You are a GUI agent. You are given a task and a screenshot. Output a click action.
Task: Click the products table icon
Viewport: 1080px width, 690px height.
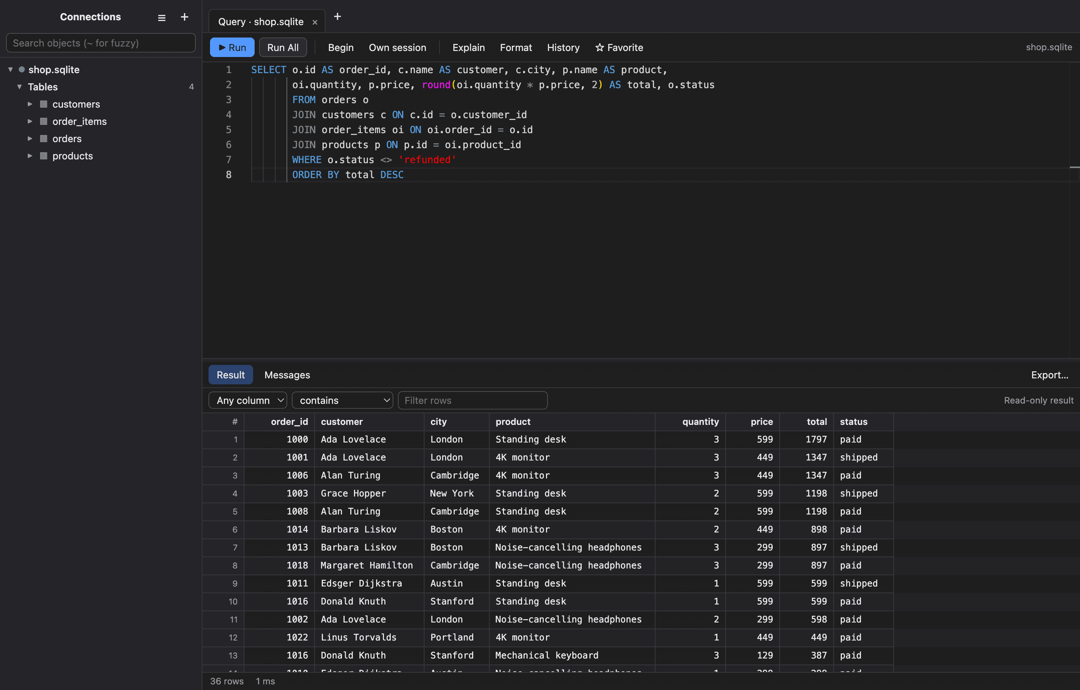pos(43,156)
